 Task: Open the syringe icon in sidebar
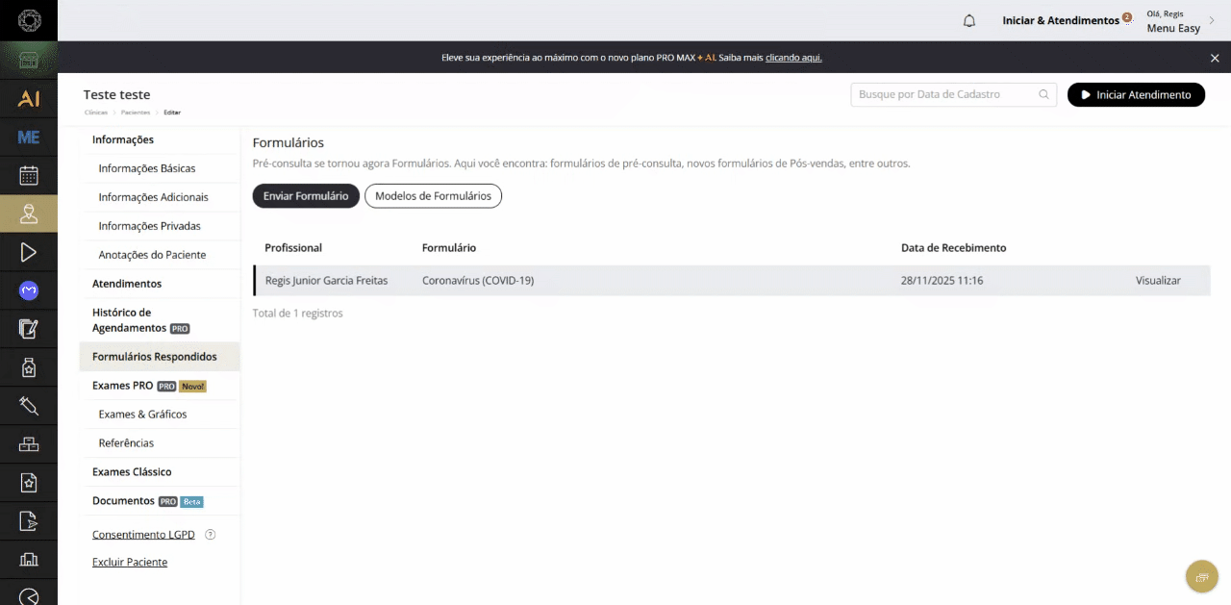point(29,406)
